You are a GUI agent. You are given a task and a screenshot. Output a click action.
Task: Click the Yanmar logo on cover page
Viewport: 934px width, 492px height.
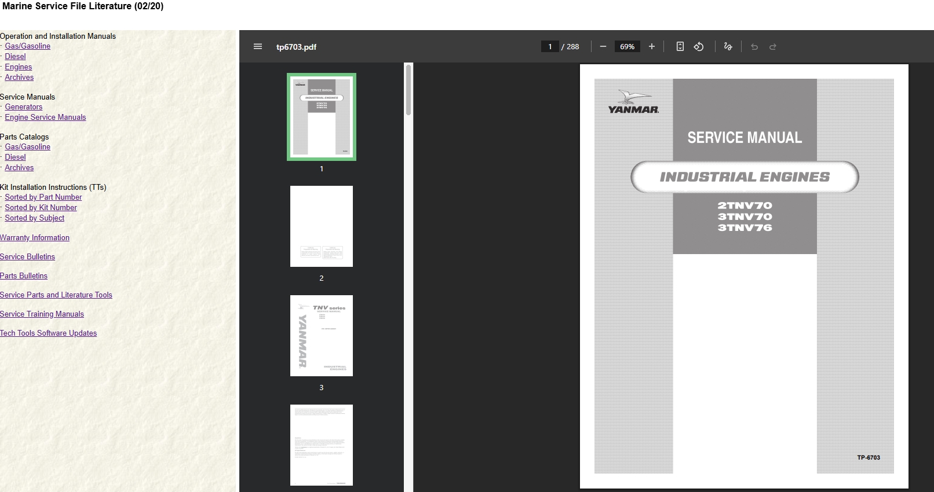coord(633,102)
